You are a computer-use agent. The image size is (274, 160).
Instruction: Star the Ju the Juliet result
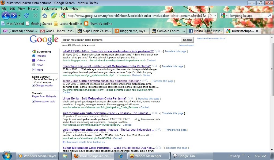(143, 81)
